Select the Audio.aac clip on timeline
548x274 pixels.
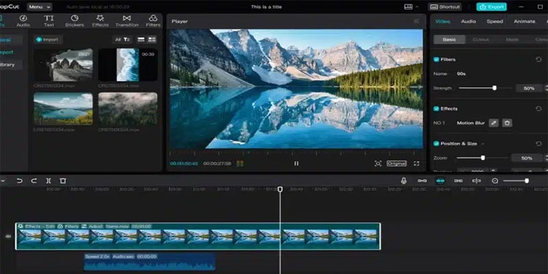[x=149, y=262]
